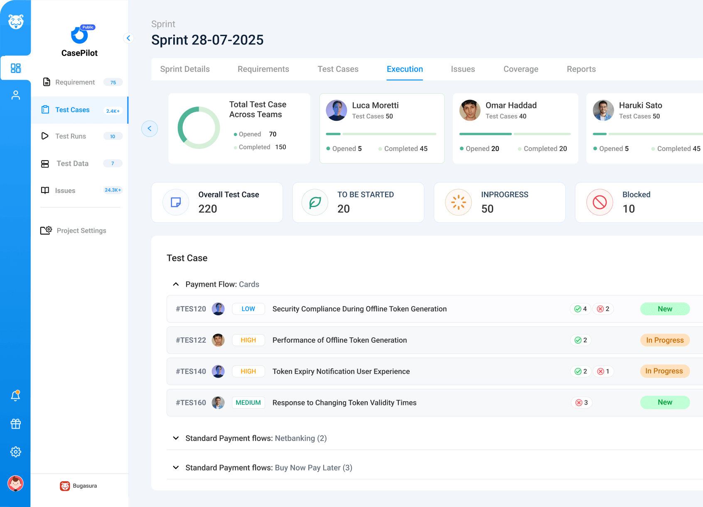Click the Blocked status icon
Screen dimensions: 703x507
(x=600, y=202)
